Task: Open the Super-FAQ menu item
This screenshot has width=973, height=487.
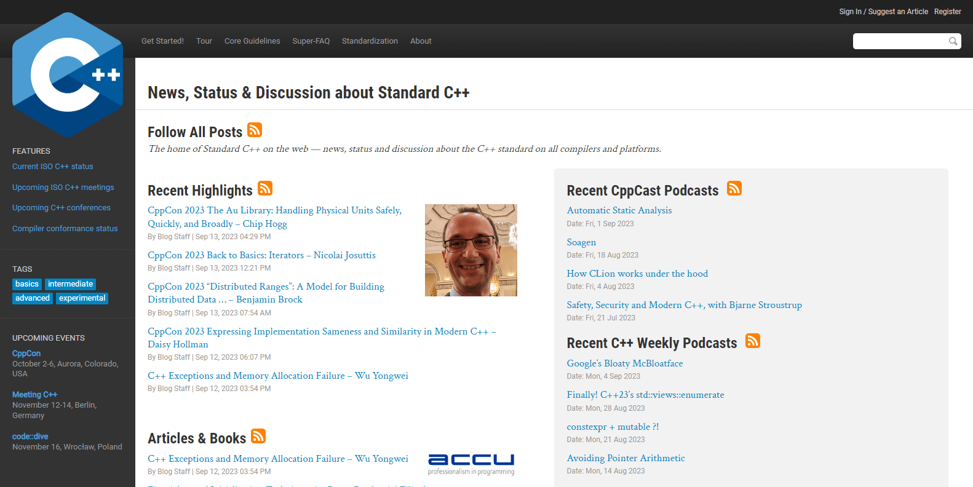Action: click(311, 41)
